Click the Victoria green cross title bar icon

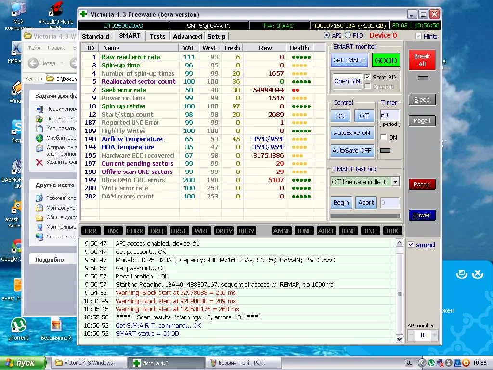[x=83, y=14]
